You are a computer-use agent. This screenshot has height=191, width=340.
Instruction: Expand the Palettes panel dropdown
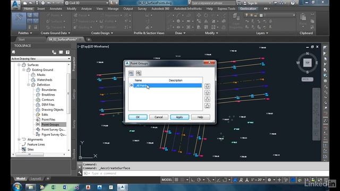tap(25, 33)
